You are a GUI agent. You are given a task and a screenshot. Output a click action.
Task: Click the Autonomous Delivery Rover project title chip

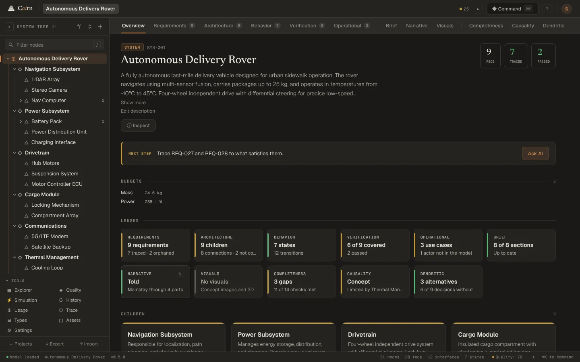[81, 8]
